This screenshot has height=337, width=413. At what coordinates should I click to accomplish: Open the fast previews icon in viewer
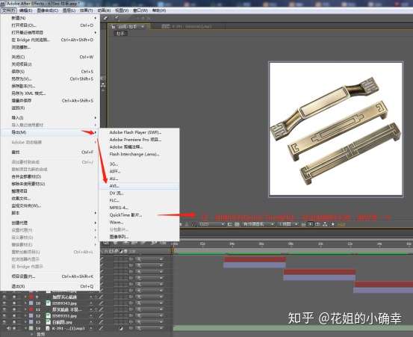coord(310,224)
